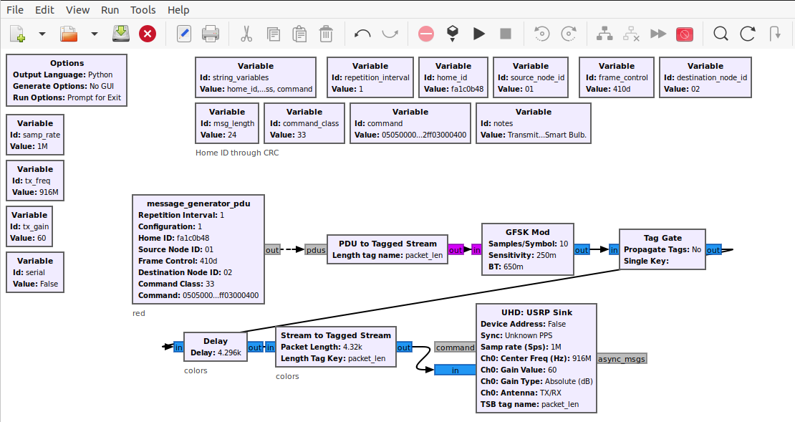Select the string_variables Variable block
Viewport: 795px width, 422px height.
click(256, 77)
